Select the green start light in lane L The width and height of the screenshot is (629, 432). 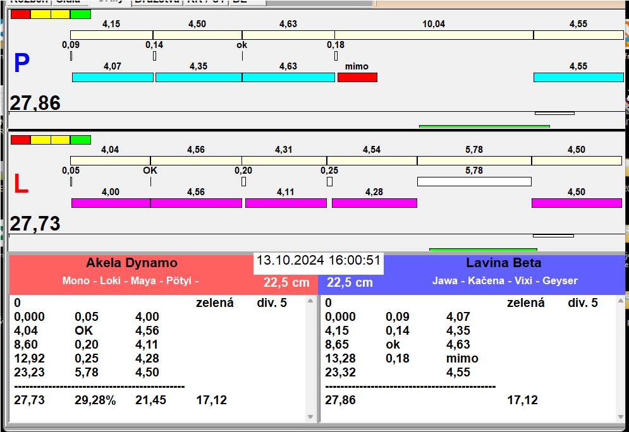coord(80,140)
